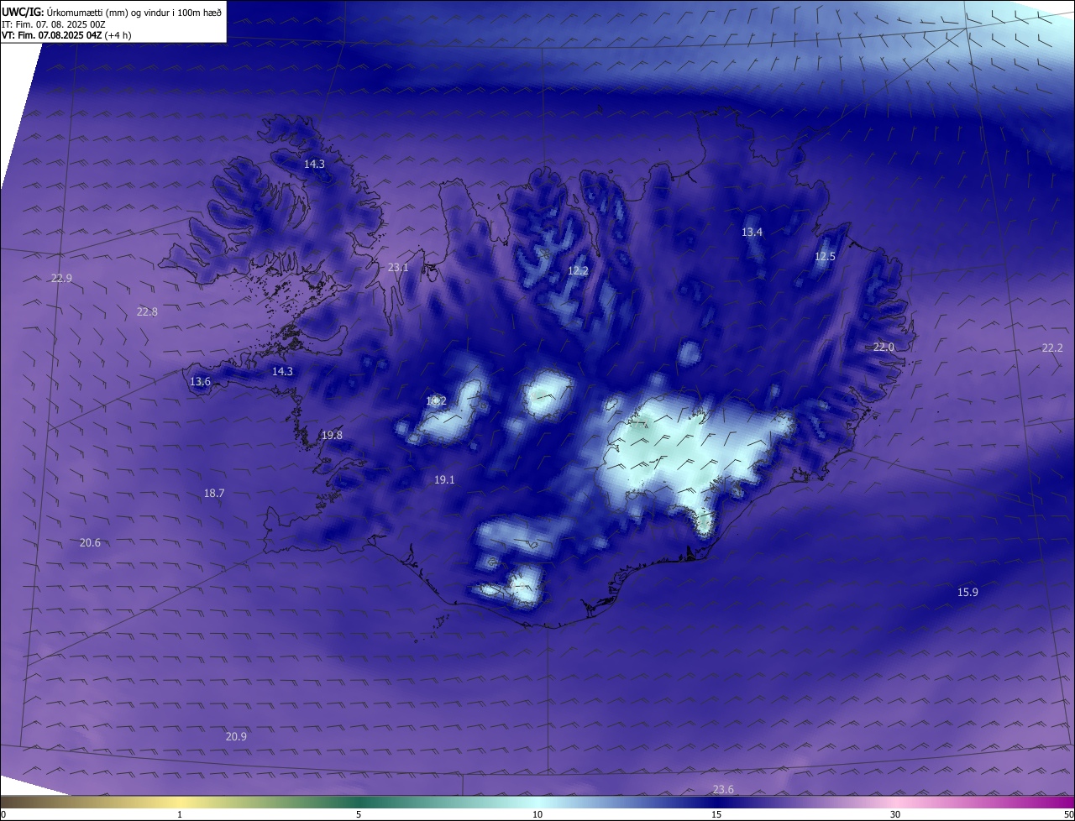This screenshot has height=821, width=1075.
Task: Click the 19.8 value on the map
Action: click(x=332, y=435)
